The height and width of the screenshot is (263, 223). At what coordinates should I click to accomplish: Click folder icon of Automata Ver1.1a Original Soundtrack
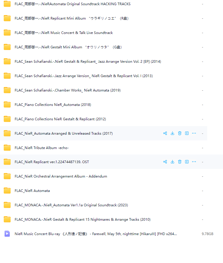click(x=7, y=205)
